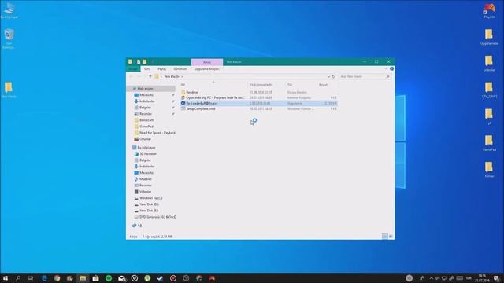The height and width of the screenshot is (283, 504).
Task: Select the Uygulama Araçları tab
Action: [x=206, y=69]
